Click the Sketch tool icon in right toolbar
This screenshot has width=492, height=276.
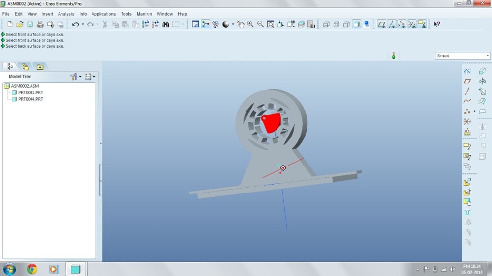[467, 71]
